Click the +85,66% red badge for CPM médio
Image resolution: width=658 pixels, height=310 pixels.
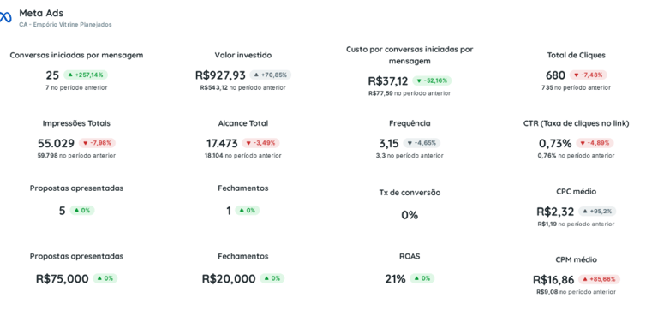599,279
